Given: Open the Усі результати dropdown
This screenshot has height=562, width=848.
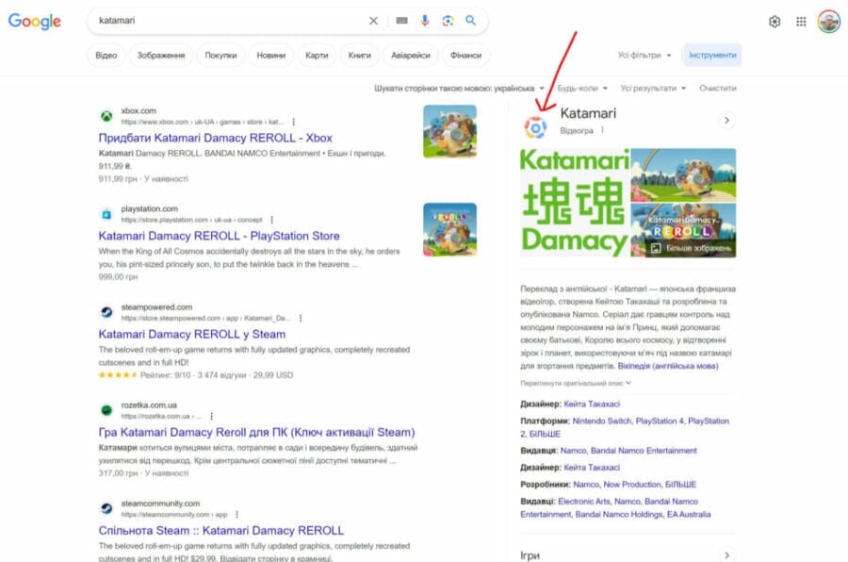Looking at the screenshot, I should pos(653,89).
